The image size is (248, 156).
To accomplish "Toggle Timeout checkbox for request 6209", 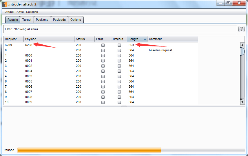I will click(x=119, y=45).
